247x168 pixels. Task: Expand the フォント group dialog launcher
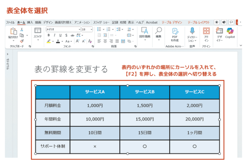point(93,46)
